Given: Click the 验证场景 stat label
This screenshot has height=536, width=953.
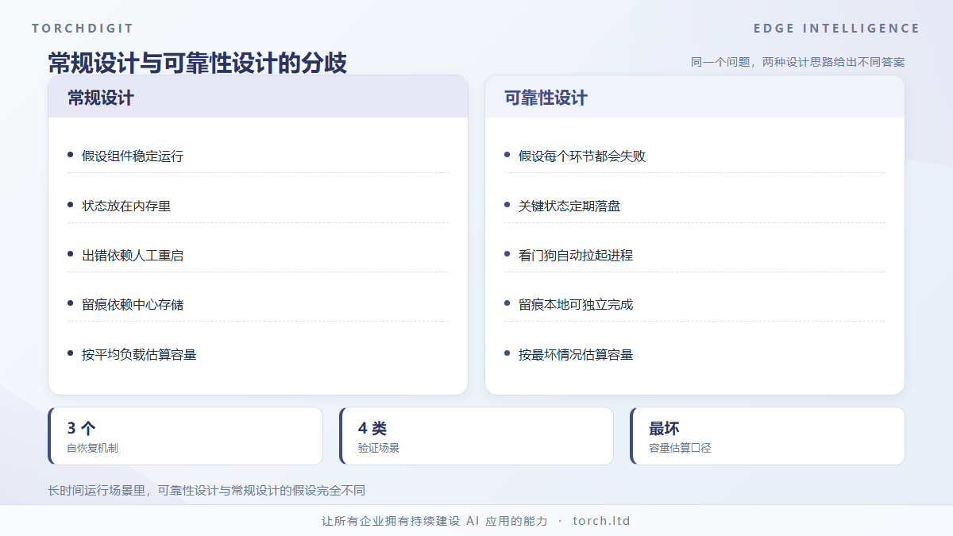Looking at the screenshot, I should coord(379,448).
